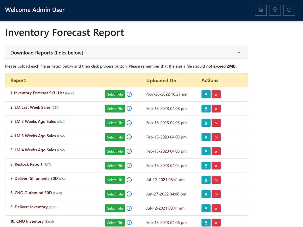The width and height of the screenshot is (303, 227).
Task: Download the CNO Outbound 30D file
Action: (206, 194)
